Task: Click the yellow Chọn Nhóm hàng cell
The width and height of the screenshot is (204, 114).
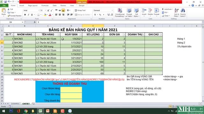Action: click(x=71, y=90)
